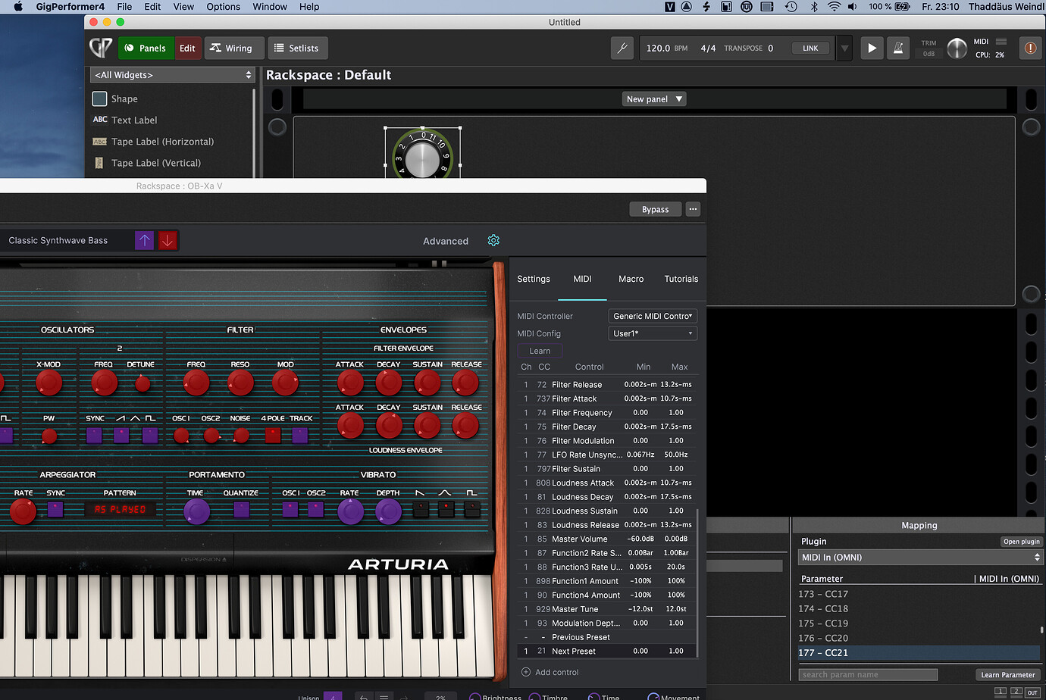The image size is (1046, 700).
Task: Open the tuner (tuning fork icon)
Action: pyautogui.click(x=622, y=48)
